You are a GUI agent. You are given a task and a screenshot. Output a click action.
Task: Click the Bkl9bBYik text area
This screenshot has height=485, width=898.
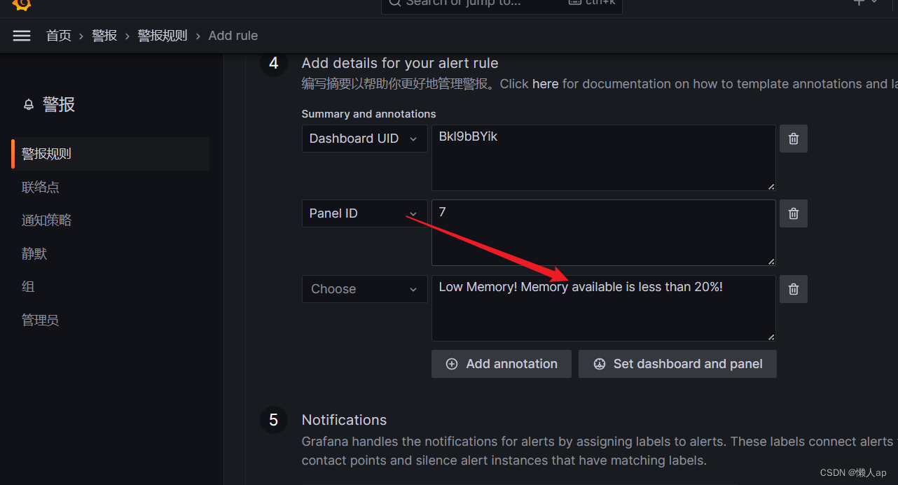point(604,157)
